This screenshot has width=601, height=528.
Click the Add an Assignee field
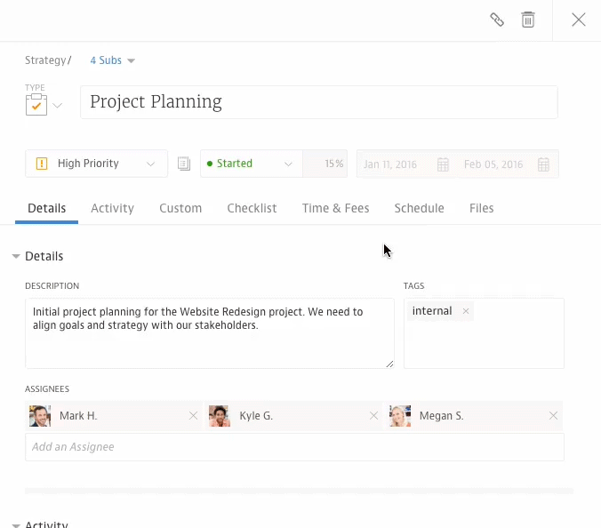point(293,447)
